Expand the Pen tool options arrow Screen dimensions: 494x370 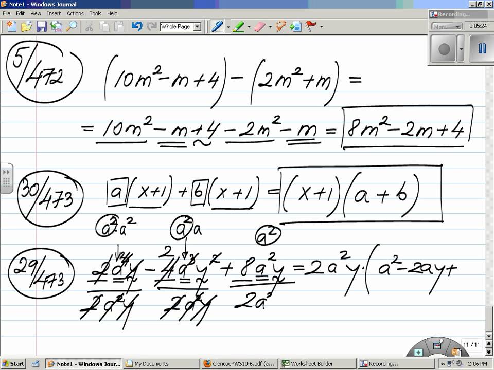tap(228, 27)
